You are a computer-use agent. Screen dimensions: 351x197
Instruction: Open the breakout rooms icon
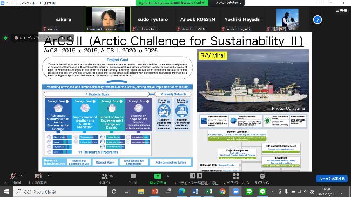pyautogui.click(x=236, y=176)
